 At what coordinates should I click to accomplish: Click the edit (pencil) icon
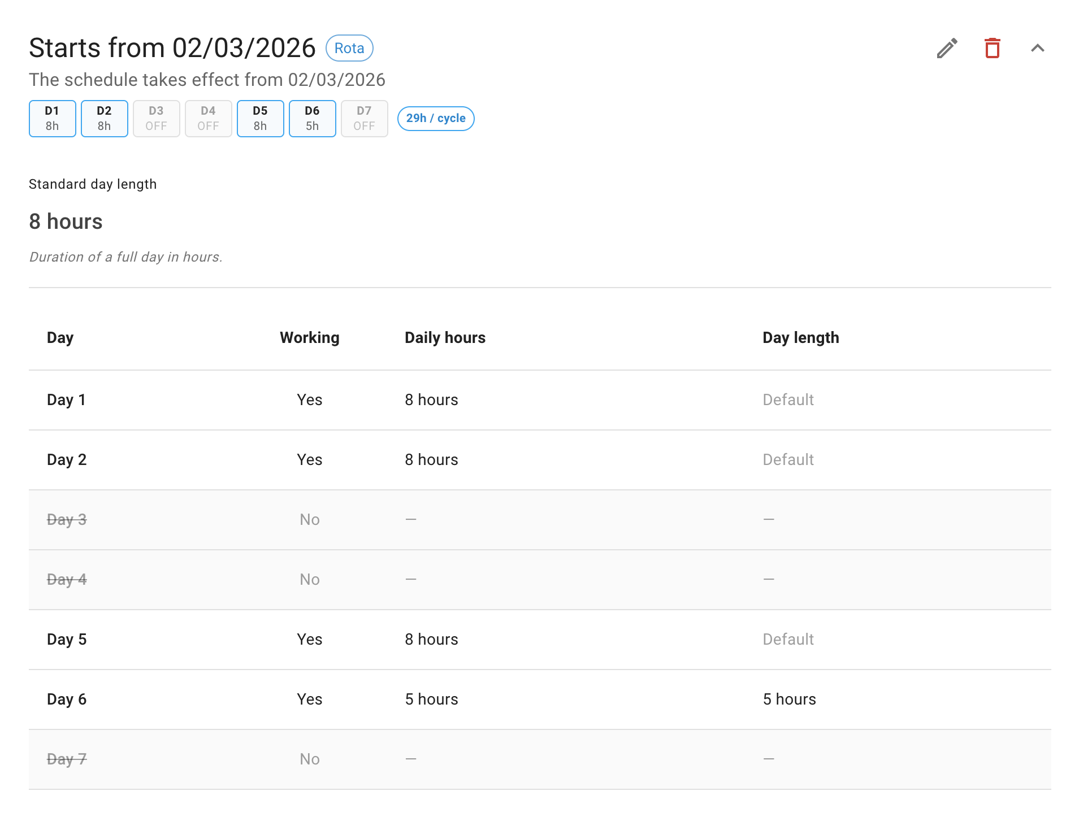pyautogui.click(x=947, y=49)
